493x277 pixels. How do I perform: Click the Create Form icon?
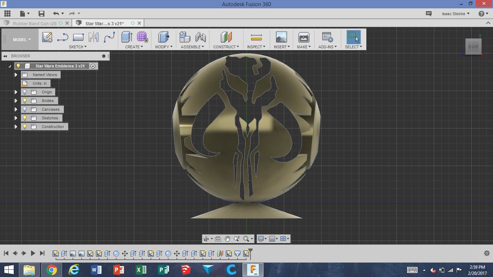[142, 37]
